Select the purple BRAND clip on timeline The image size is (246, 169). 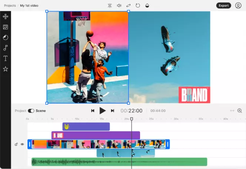pos(96,135)
